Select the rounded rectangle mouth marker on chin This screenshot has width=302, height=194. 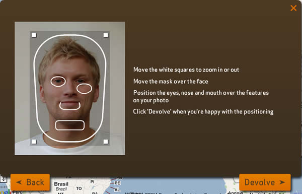pyautogui.click(x=70, y=125)
